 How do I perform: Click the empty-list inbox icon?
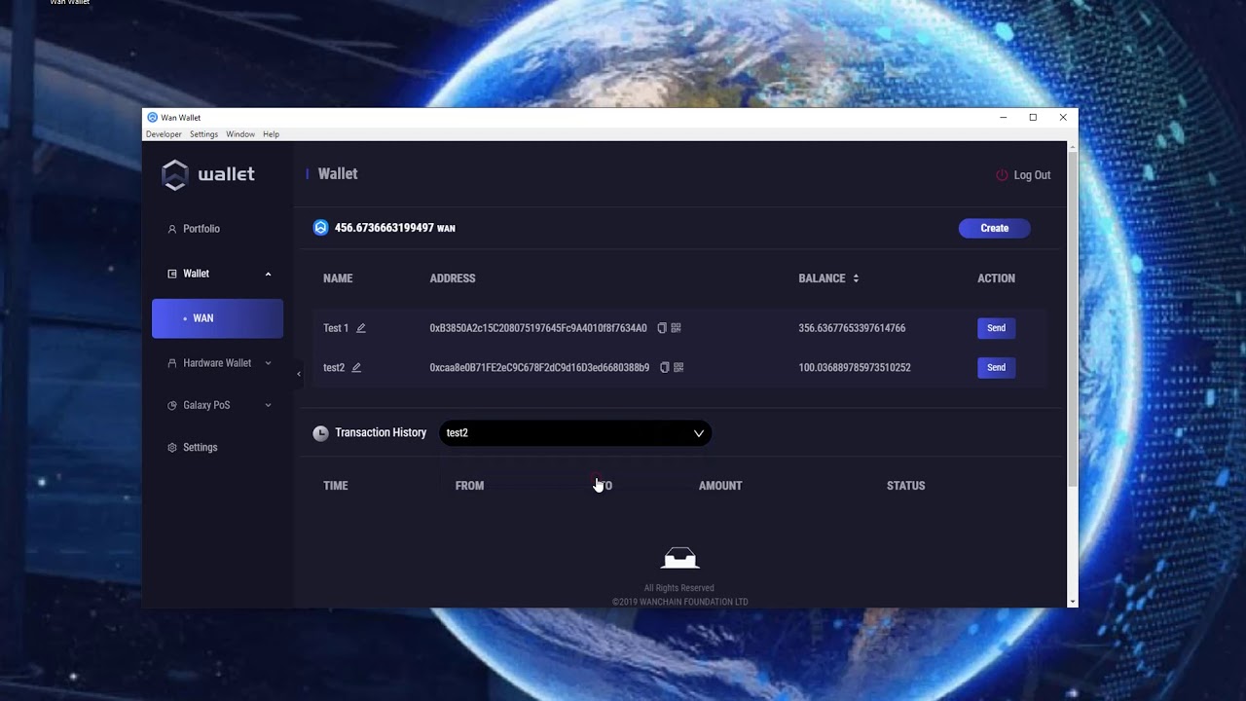point(679,558)
